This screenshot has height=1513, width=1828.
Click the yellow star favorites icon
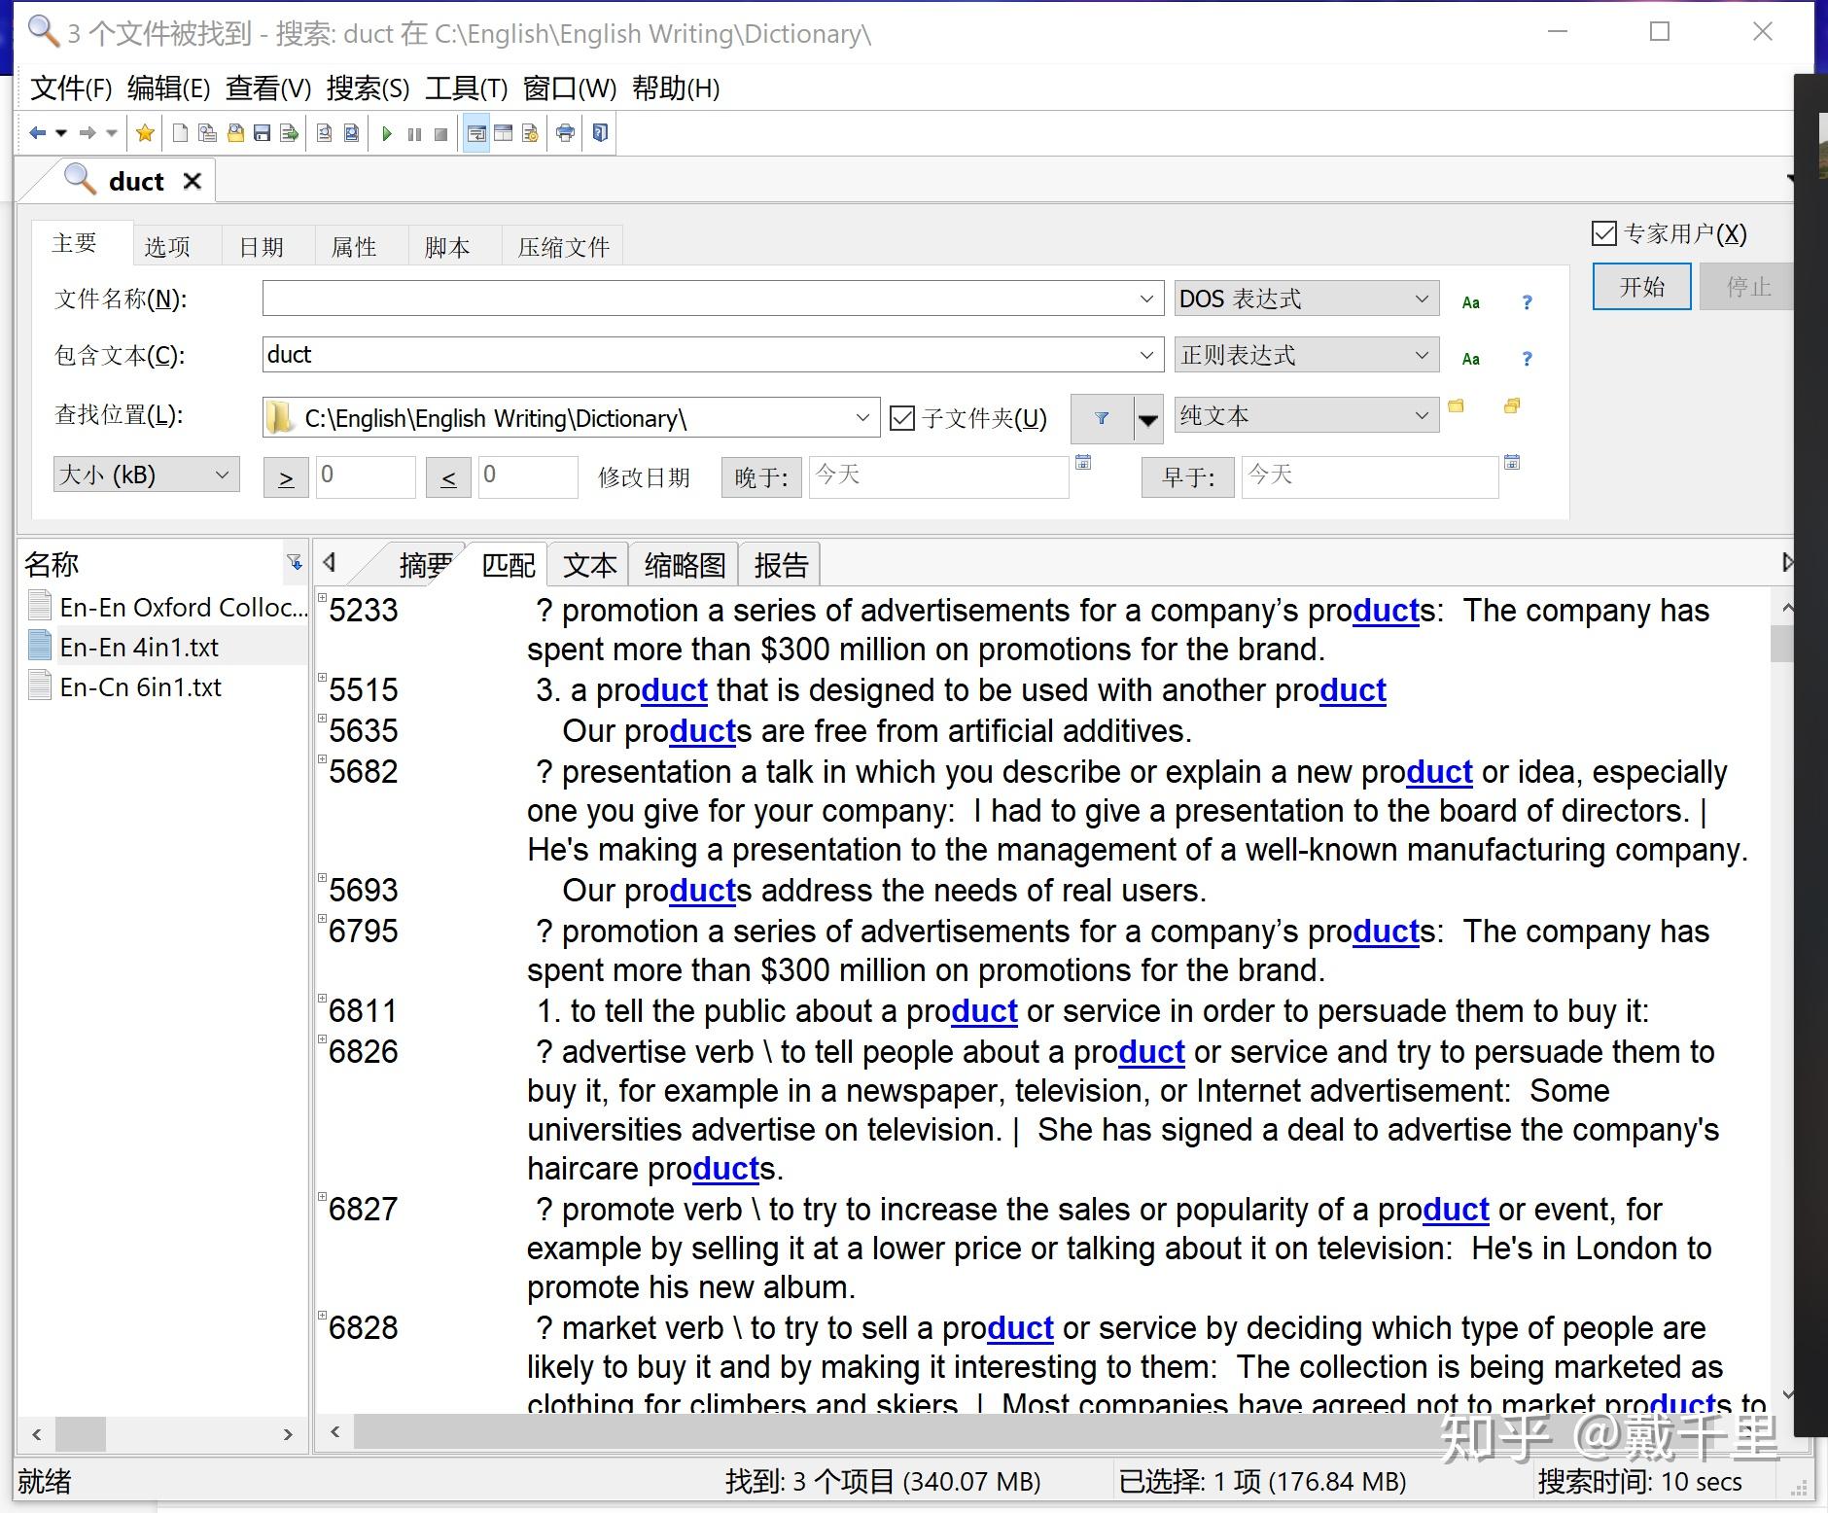[145, 133]
